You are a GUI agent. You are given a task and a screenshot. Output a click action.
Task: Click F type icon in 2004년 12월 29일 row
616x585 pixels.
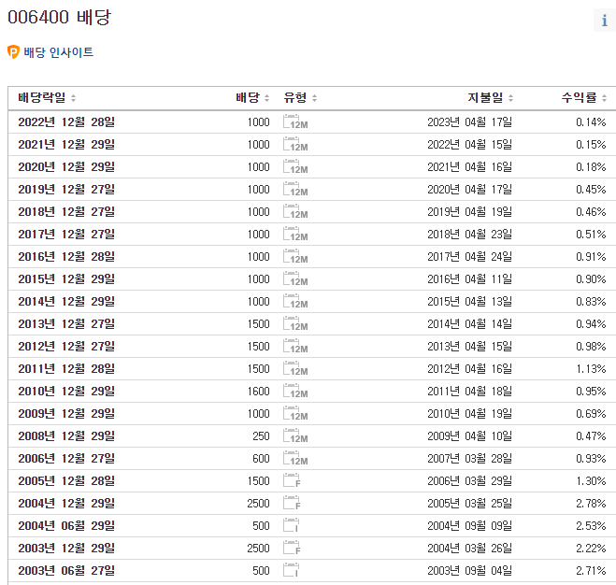[x=292, y=503]
